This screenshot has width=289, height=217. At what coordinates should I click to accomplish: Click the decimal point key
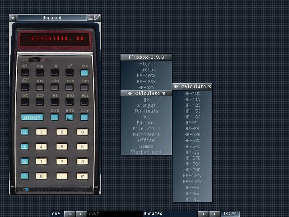pyautogui.click(x=62, y=176)
